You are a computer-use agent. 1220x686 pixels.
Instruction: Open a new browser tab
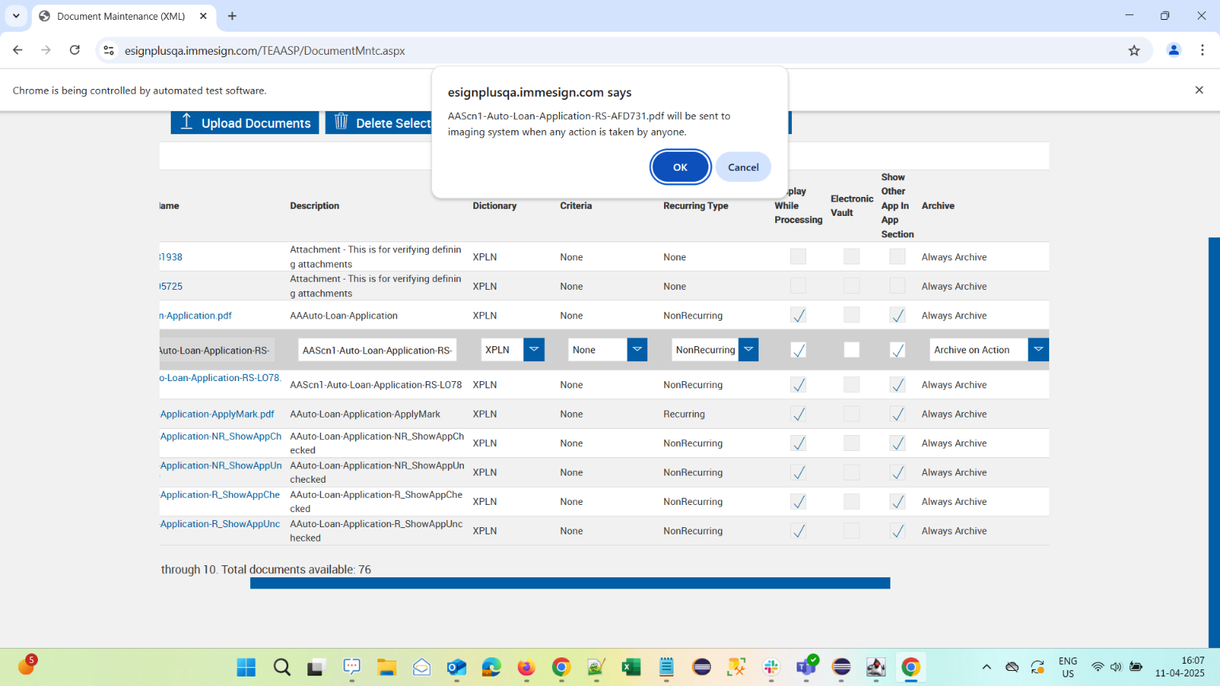pyautogui.click(x=232, y=16)
